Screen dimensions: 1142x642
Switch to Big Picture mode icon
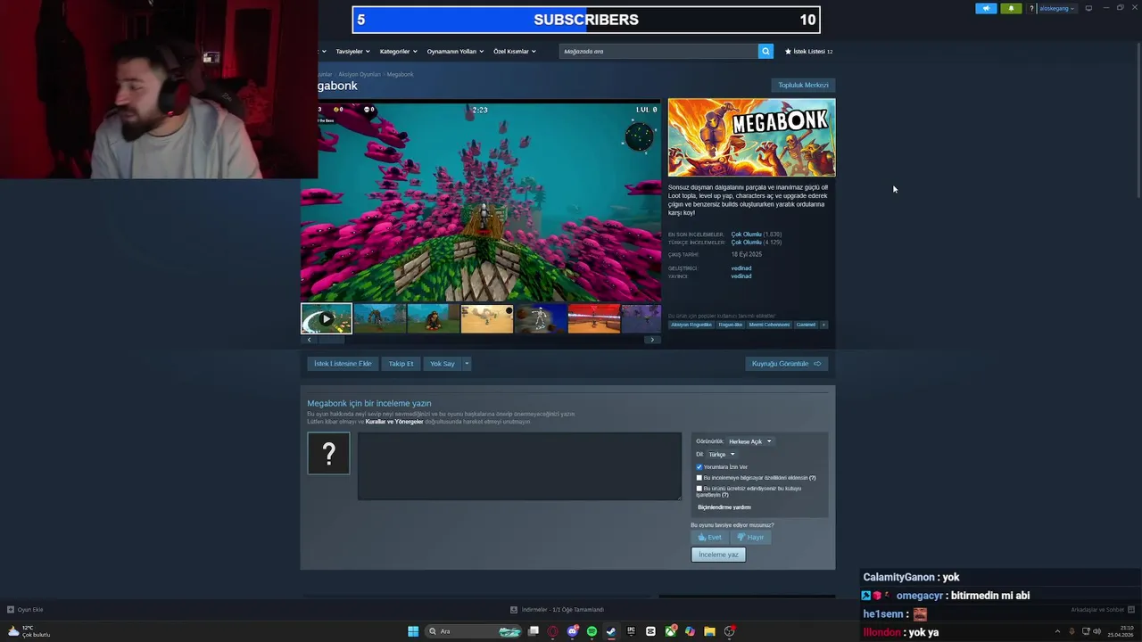pyautogui.click(x=1088, y=8)
